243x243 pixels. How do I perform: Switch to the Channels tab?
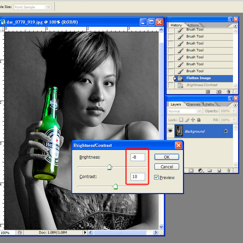[x=193, y=104]
